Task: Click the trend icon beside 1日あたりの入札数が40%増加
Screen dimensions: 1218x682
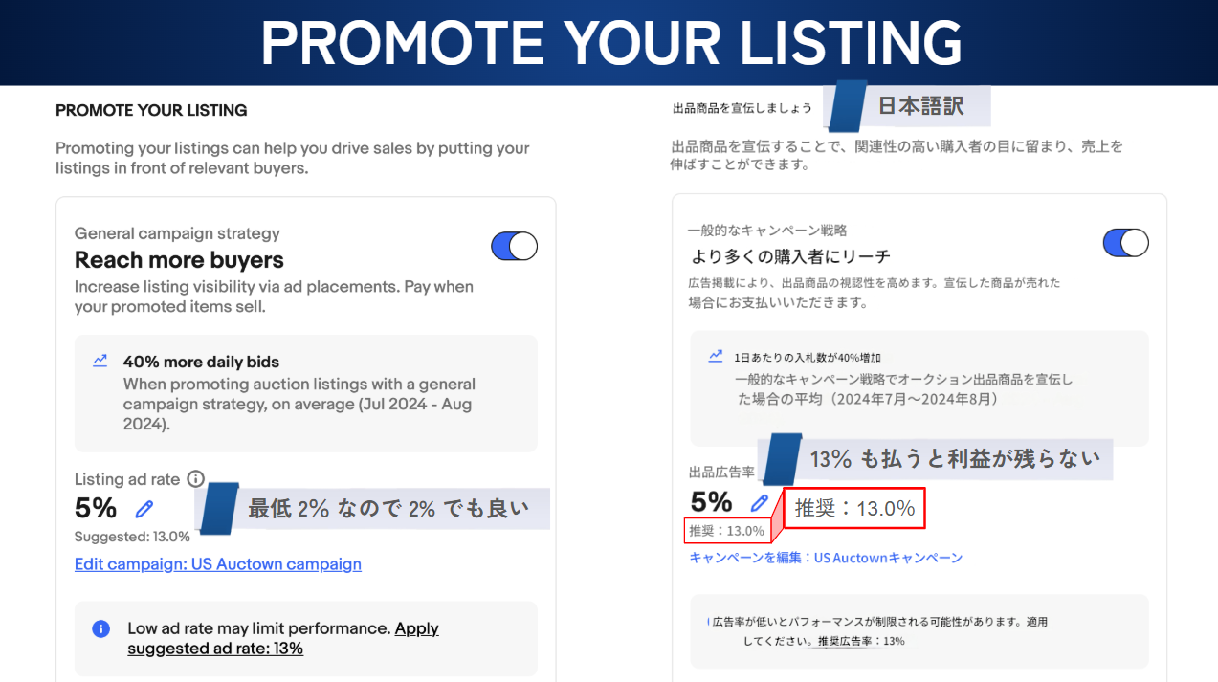Action: click(715, 356)
